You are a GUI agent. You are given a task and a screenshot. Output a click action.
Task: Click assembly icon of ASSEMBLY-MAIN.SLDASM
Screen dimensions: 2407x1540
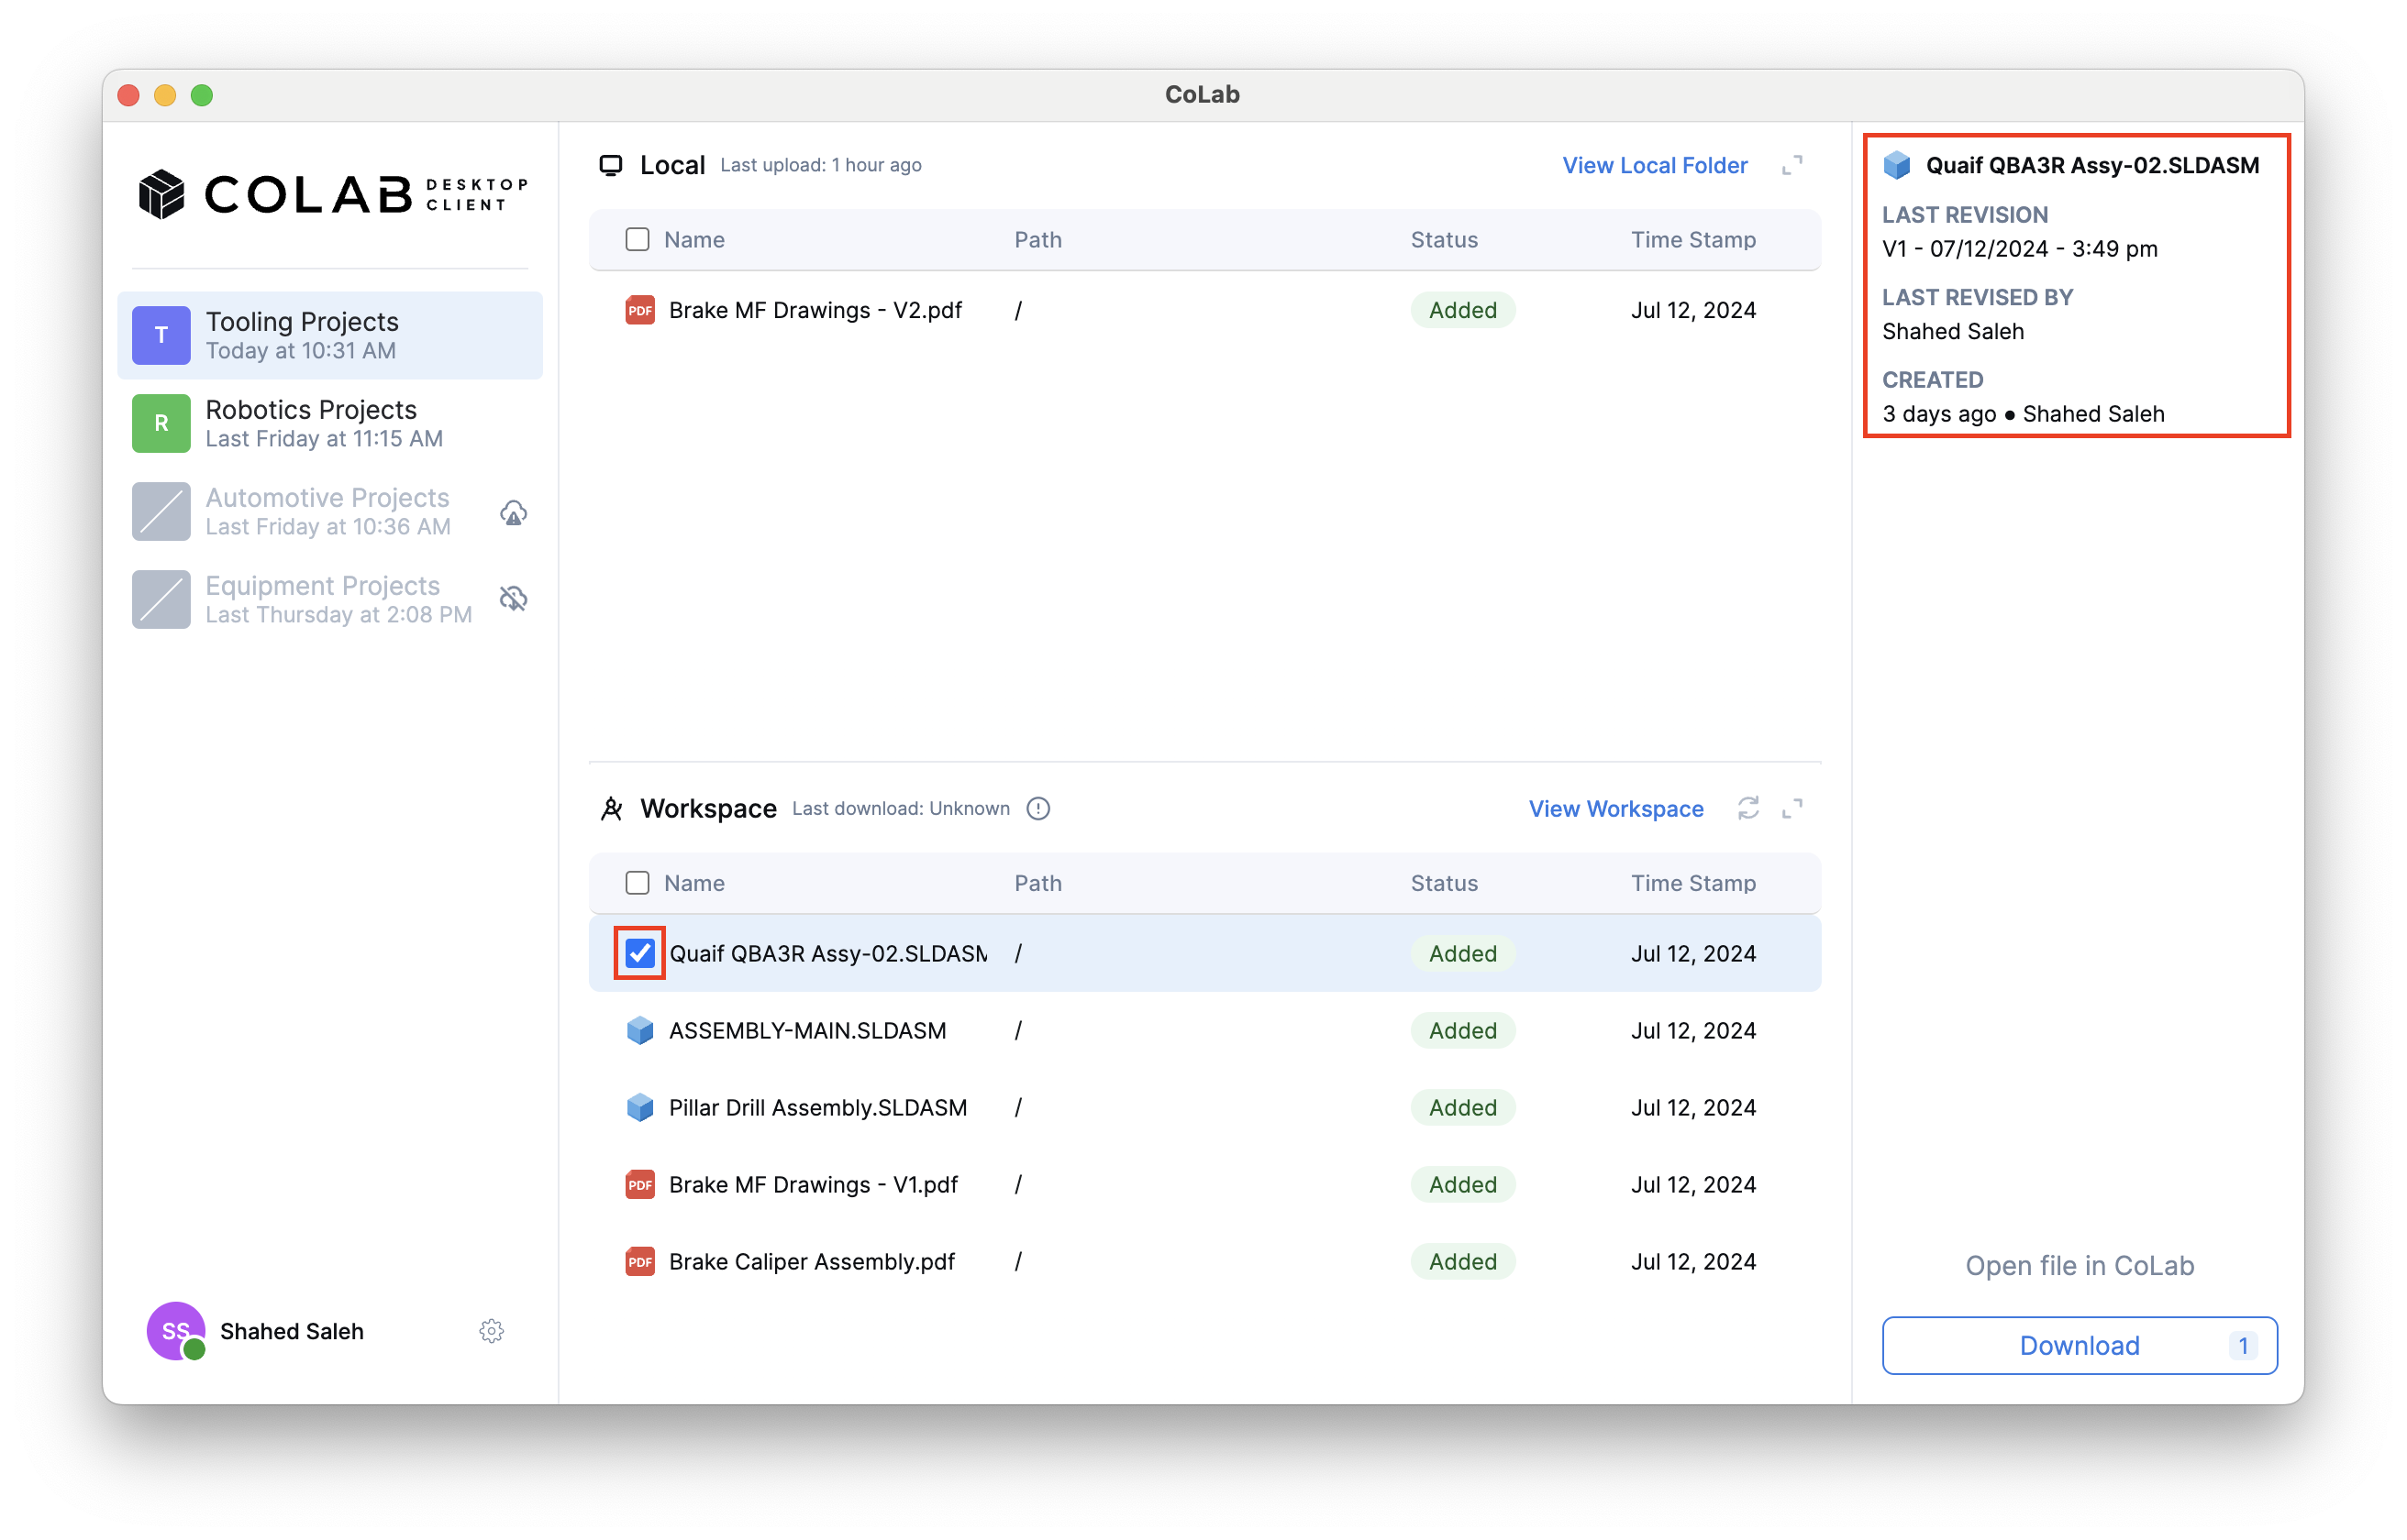(x=640, y=1030)
